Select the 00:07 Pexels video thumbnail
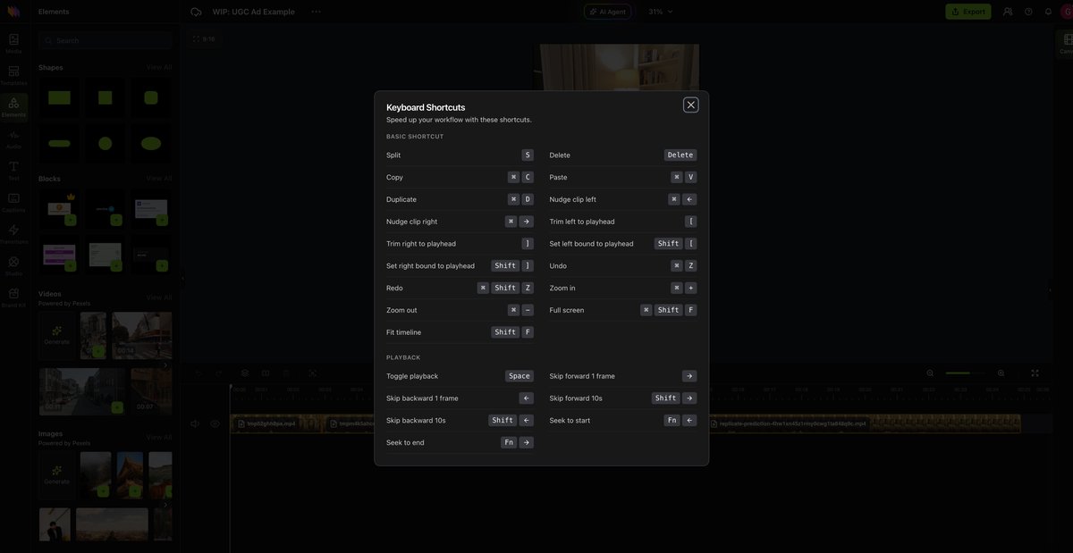Viewport: 1073px width, 553px height. pyautogui.click(x=152, y=391)
